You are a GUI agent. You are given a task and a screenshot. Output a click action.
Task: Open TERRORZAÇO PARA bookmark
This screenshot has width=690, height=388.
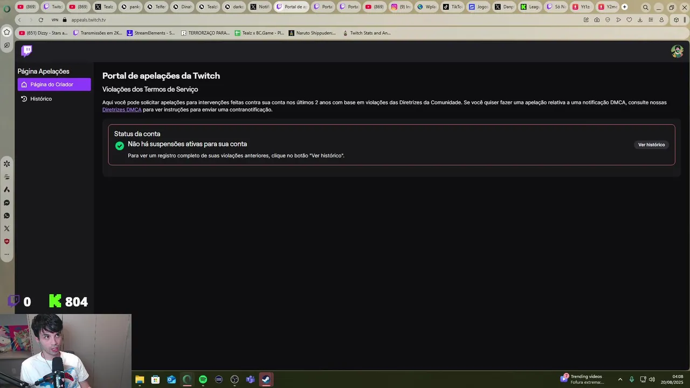coord(205,33)
